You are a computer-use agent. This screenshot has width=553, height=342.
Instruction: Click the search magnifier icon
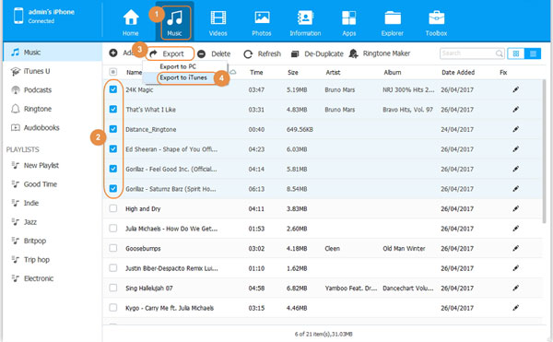tap(499, 53)
